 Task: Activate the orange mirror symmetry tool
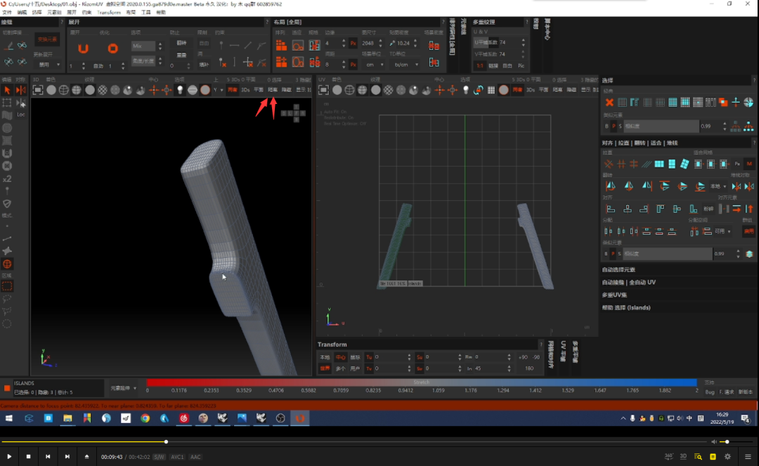[x=21, y=90]
